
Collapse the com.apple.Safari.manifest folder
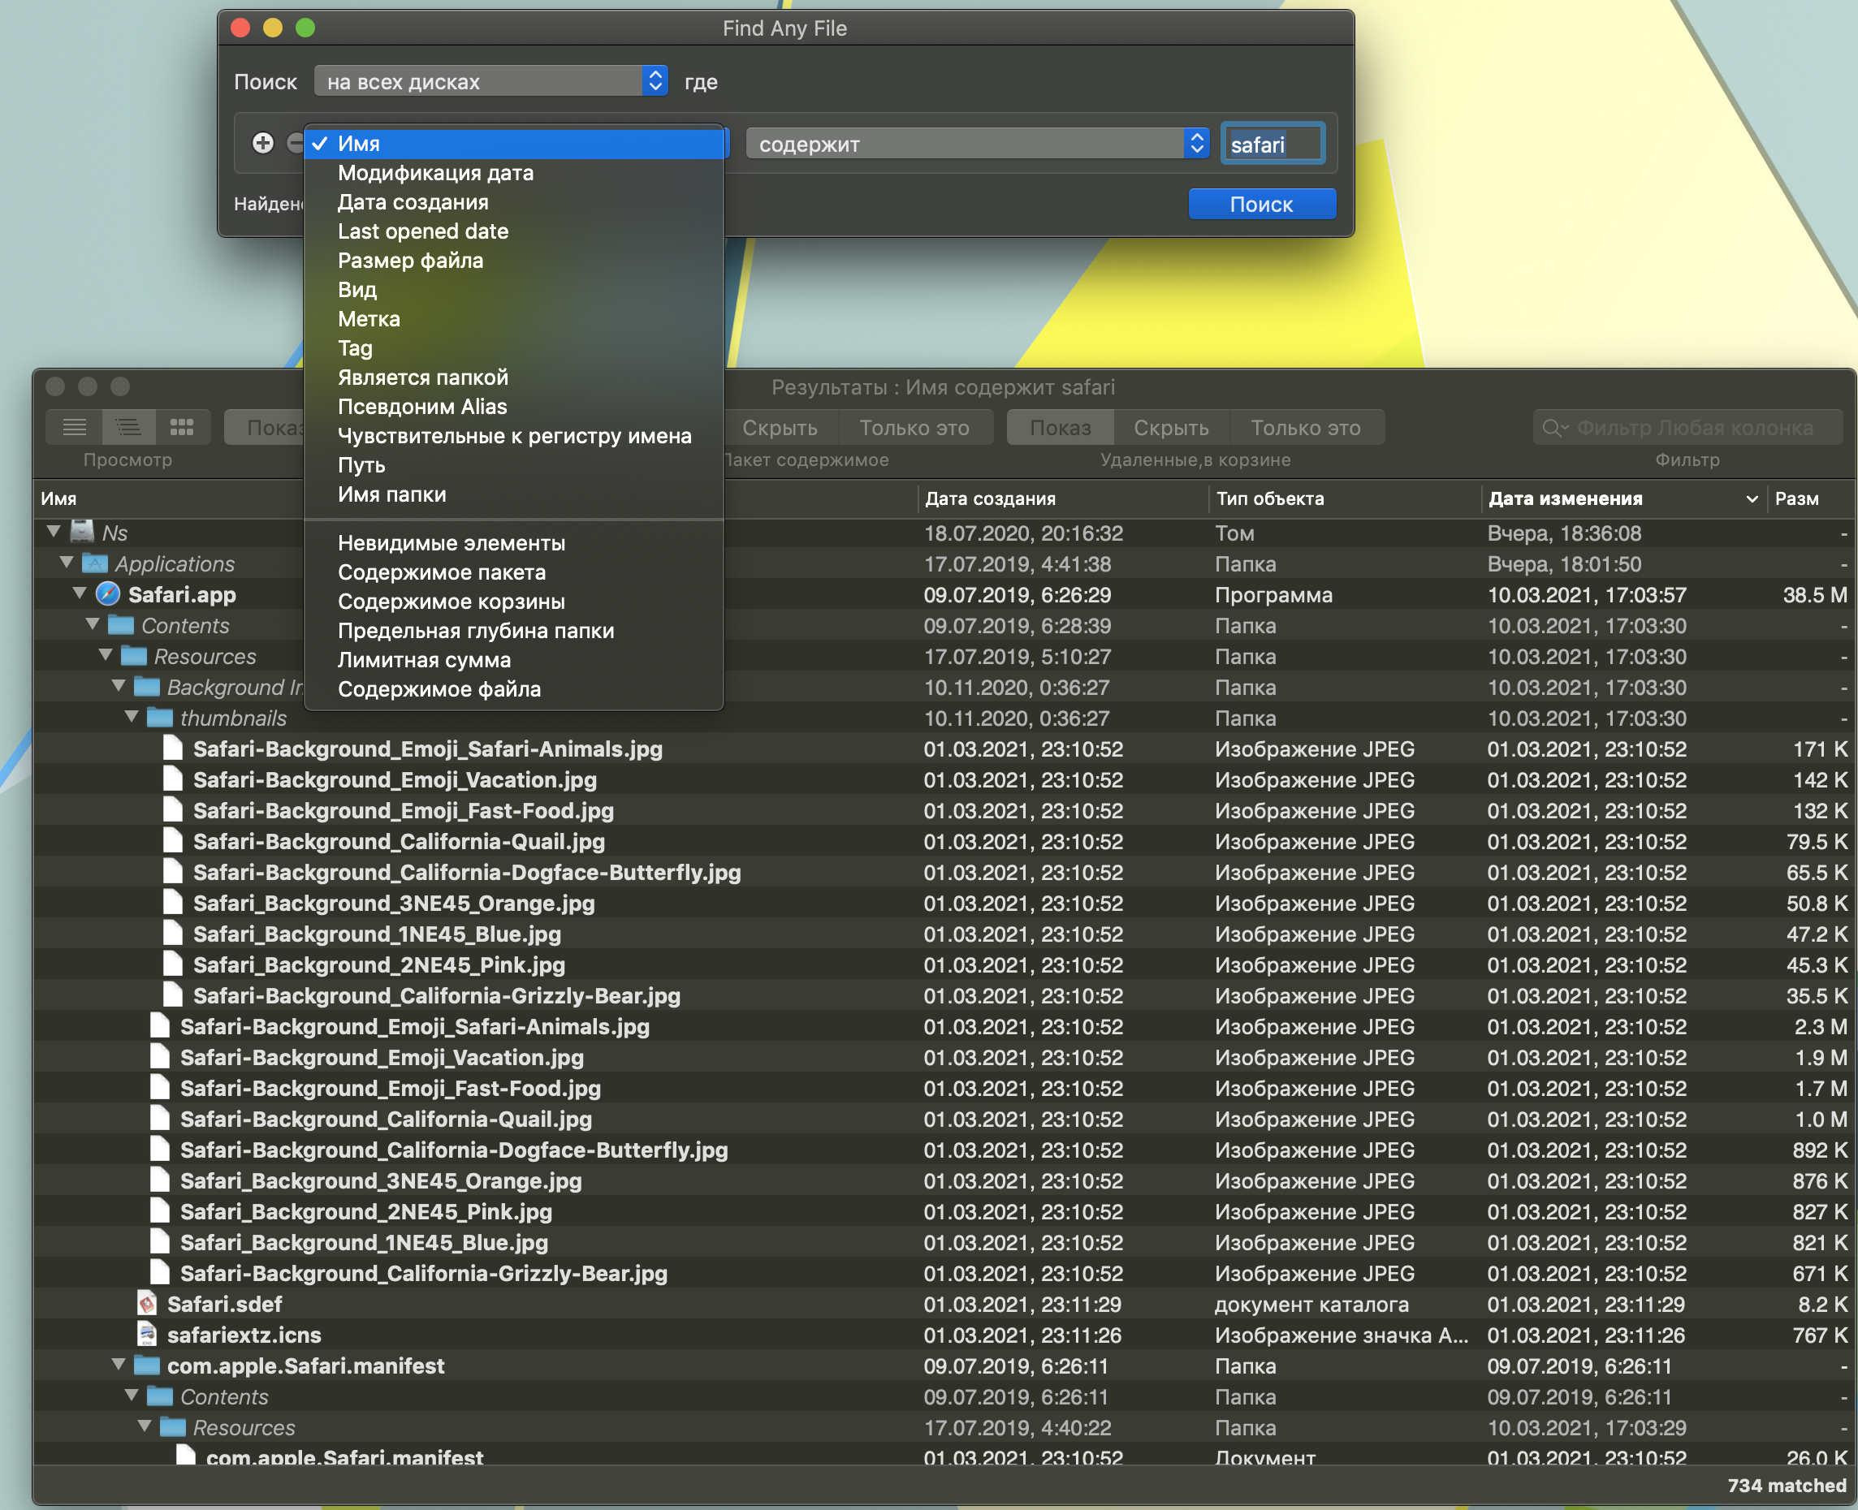click(x=119, y=1365)
